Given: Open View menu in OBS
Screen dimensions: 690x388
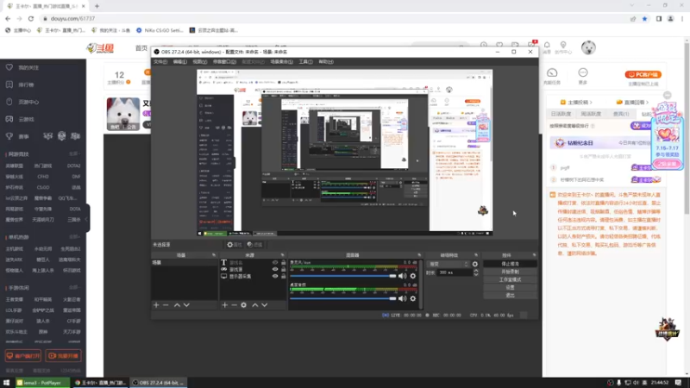Looking at the screenshot, I should point(199,61).
